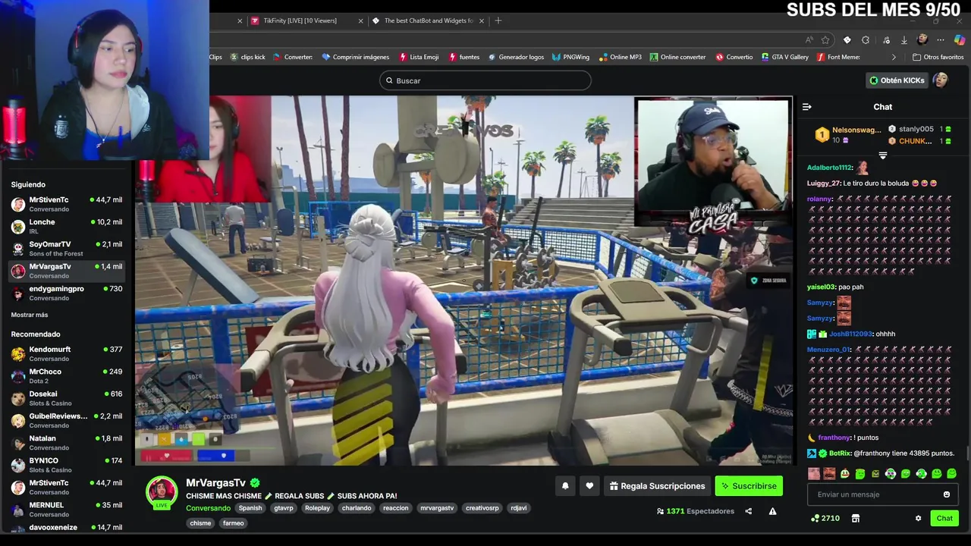Image resolution: width=971 pixels, height=546 pixels.
Task: Select the charlando tag
Action: (x=357, y=508)
